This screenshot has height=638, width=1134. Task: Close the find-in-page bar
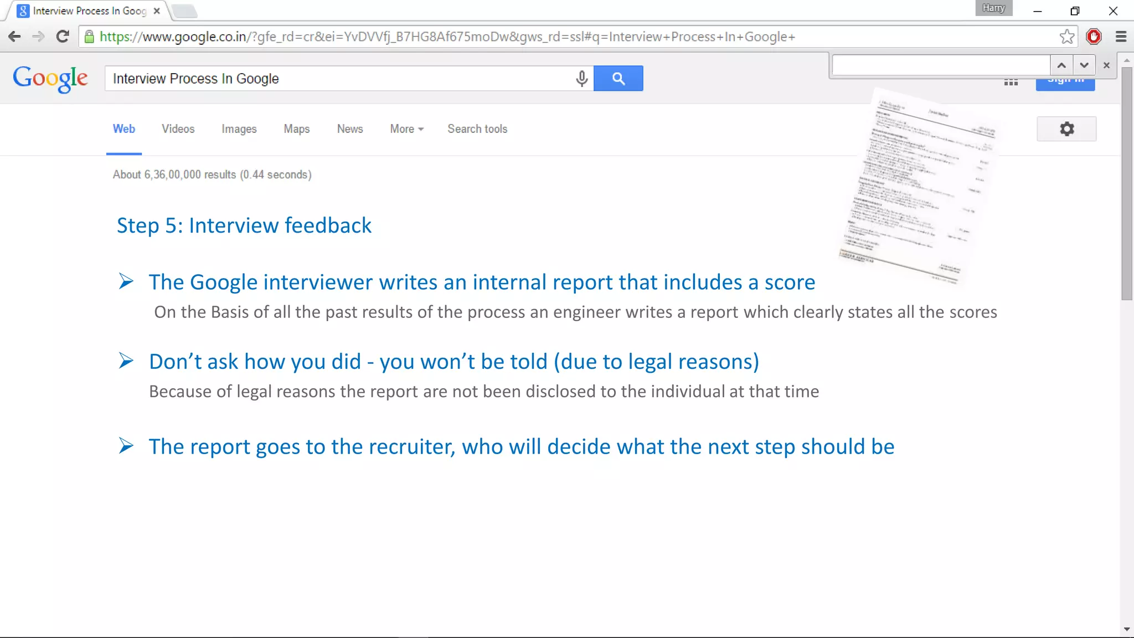(1106, 65)
